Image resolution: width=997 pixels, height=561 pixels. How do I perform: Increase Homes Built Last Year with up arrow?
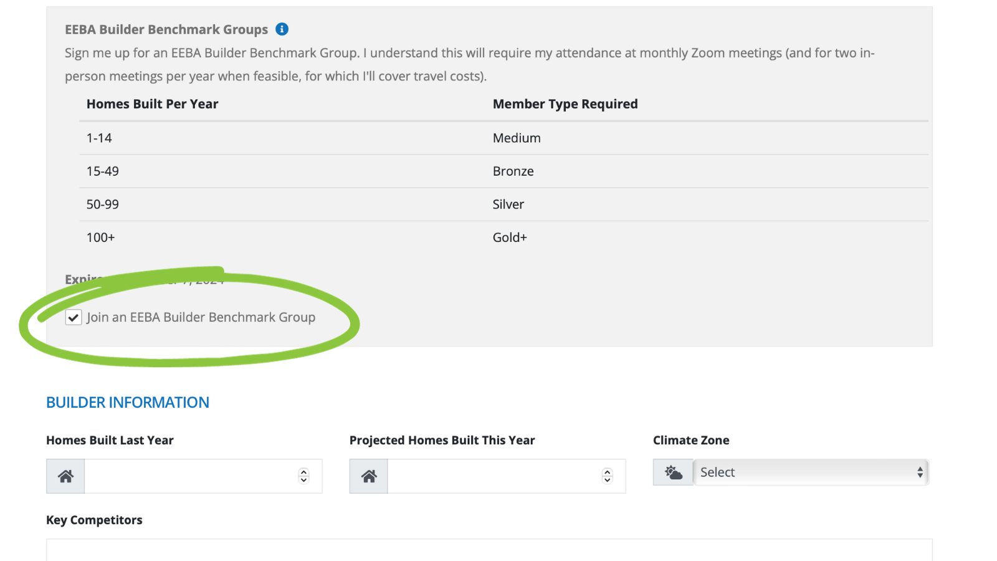click(x=304, y=472)
